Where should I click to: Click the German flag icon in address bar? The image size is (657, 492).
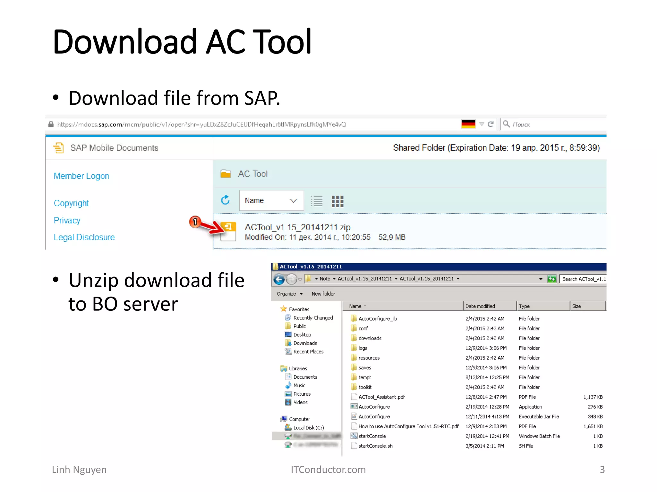[468, 124]
